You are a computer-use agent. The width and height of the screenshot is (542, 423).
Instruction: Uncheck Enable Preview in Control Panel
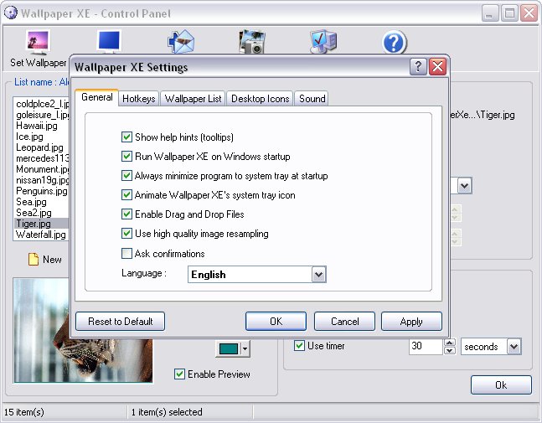[179, 374]
